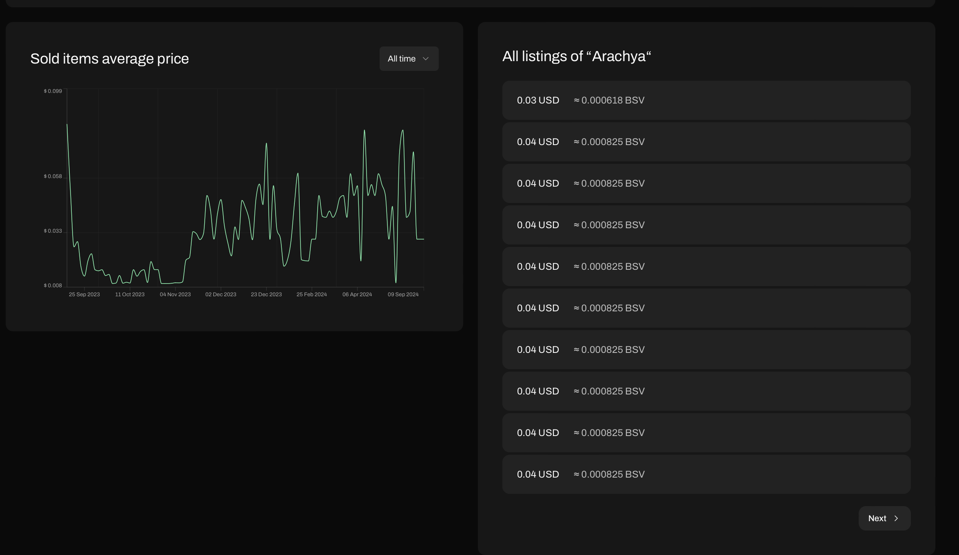The width and height of the screenshot is (959, 555).
Task: Click the All listings of Arachya heading
Action: point(577,56)
